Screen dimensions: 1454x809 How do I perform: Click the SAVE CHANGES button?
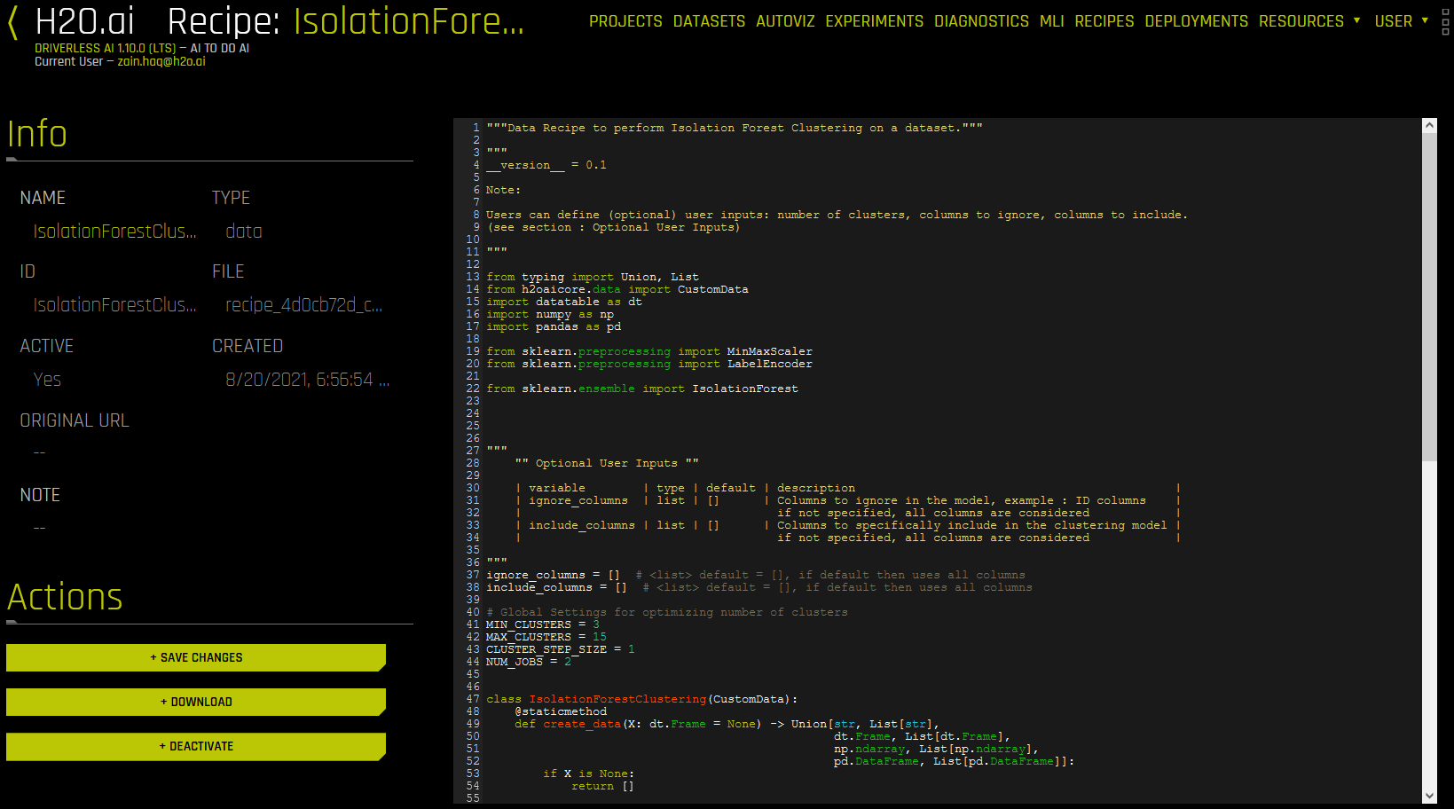(196, 657)
